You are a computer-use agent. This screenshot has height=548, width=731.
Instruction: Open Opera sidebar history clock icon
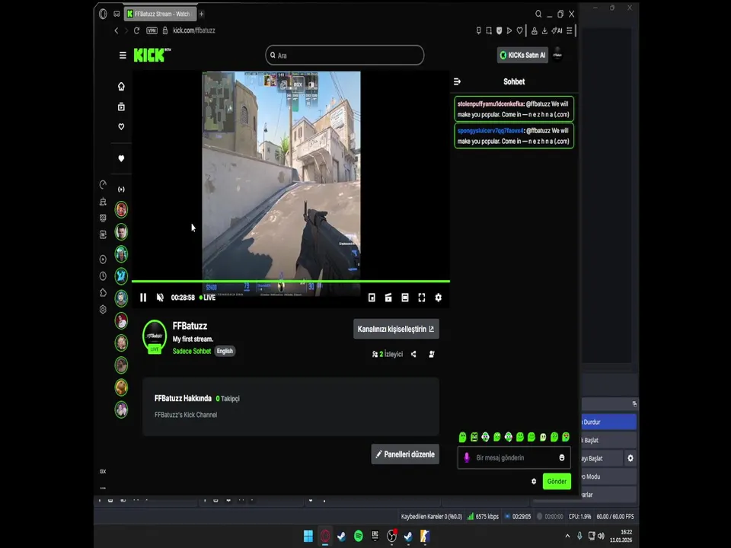[103, 276]
